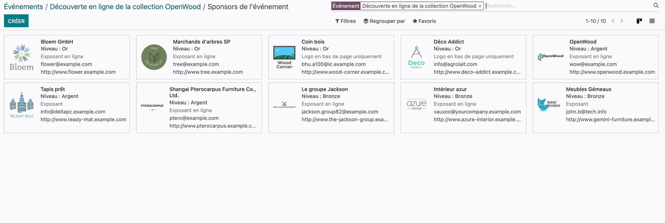
Task: Click Niveau : Bronze on Intérieur azur
Action: (453, 96)
